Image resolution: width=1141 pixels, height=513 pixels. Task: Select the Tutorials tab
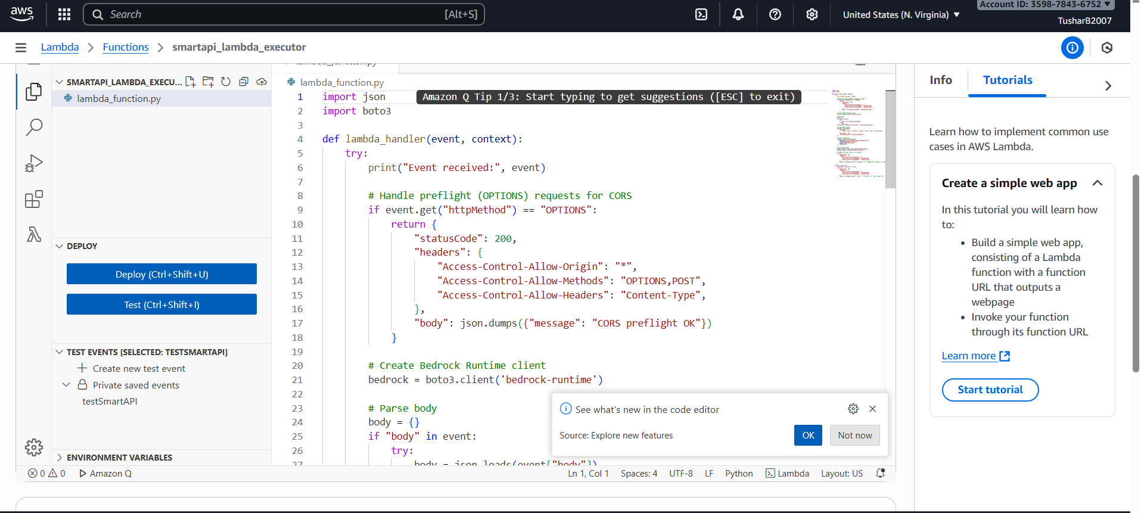coord(1007,80)
